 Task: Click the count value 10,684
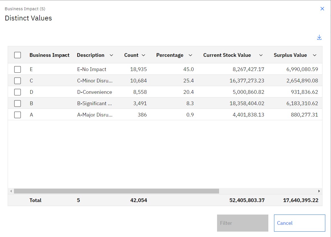coord(138,81)
